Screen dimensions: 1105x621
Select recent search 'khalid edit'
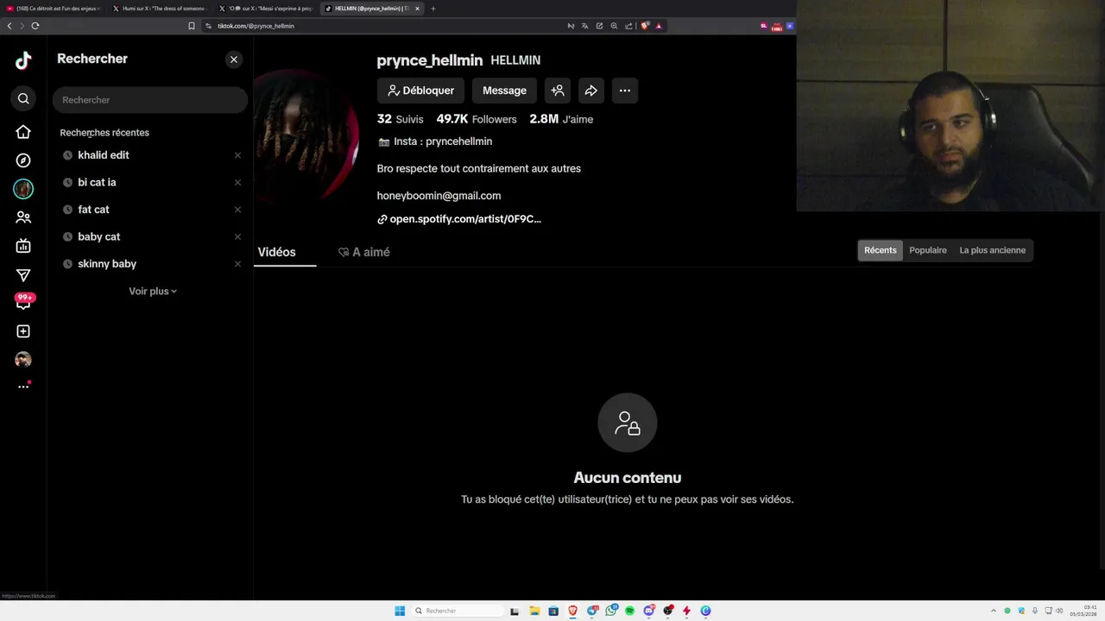pos(103,155)
